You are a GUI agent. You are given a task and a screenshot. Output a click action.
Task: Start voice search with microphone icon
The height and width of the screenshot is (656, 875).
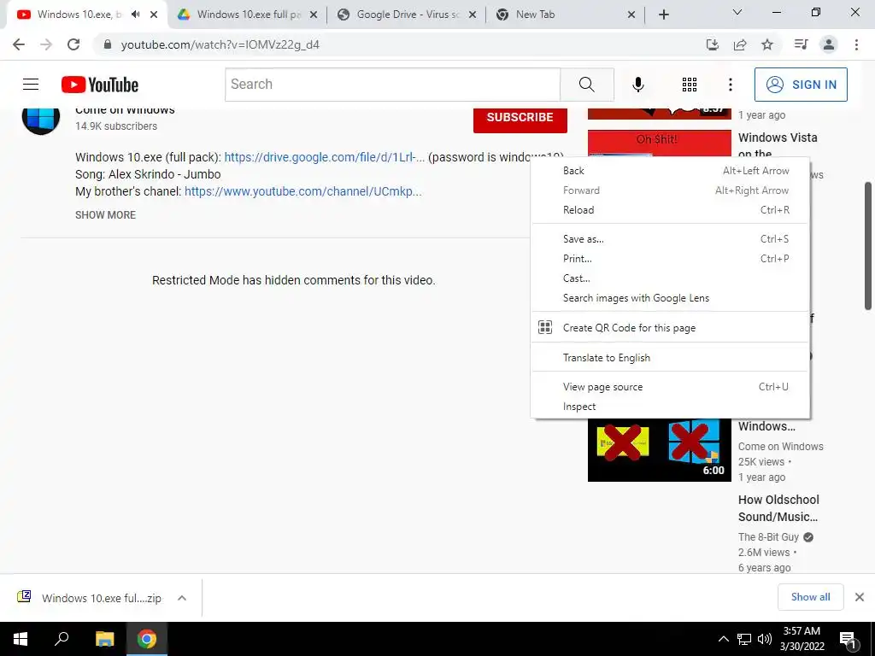(637, 85)
